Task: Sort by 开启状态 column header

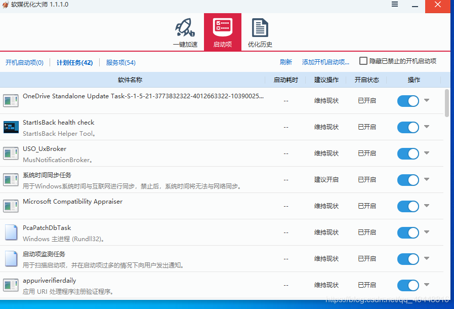Action: [x=366, y=80]
